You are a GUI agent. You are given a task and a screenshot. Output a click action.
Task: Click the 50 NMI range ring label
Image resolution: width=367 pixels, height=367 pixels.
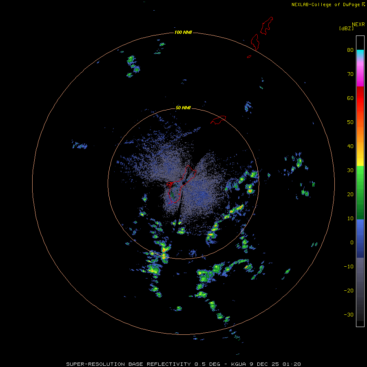(x=183, y=108)
